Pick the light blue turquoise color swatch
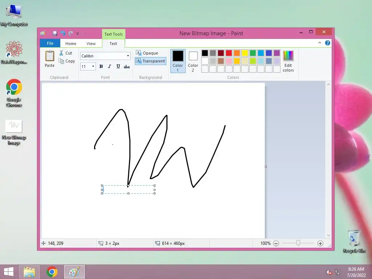 261,61
